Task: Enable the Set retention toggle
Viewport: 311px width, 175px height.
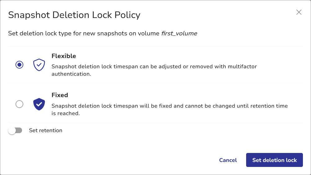Action: pos(15,131)
